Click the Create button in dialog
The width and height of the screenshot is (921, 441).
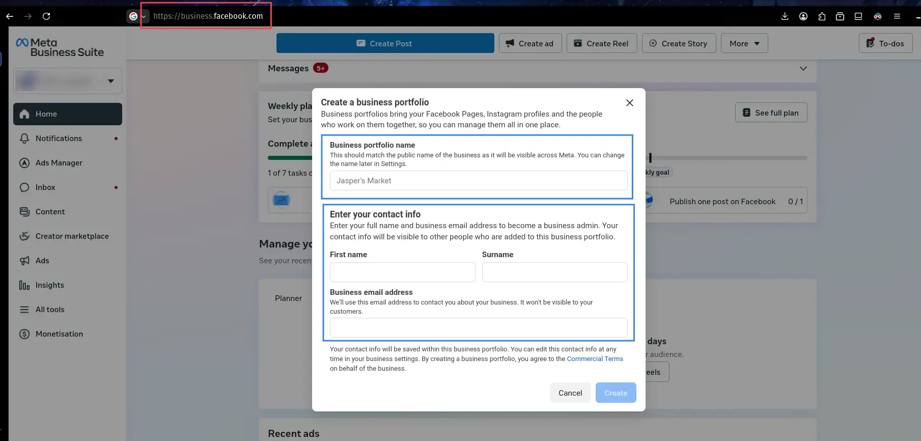(616, 393)
